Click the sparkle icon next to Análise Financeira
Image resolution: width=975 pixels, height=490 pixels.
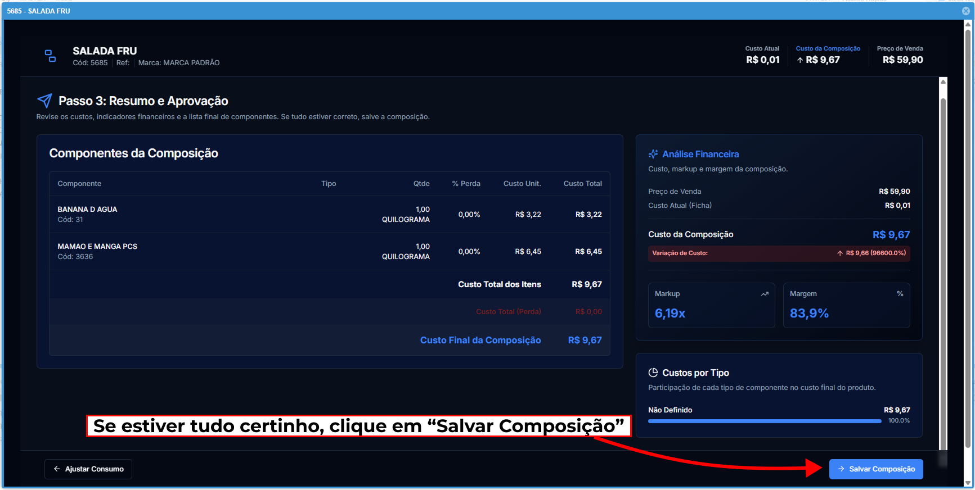(653, 154)
